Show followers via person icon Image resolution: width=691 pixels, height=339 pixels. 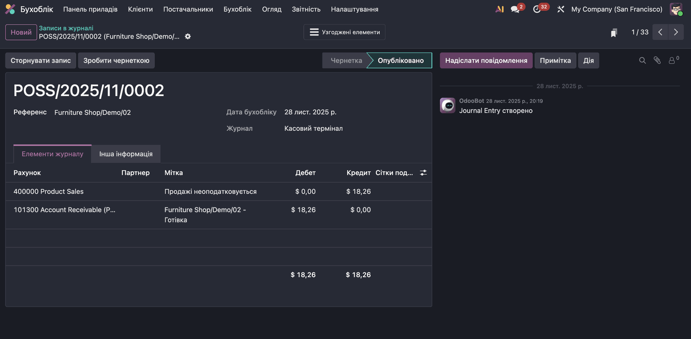tap(672, 60)
